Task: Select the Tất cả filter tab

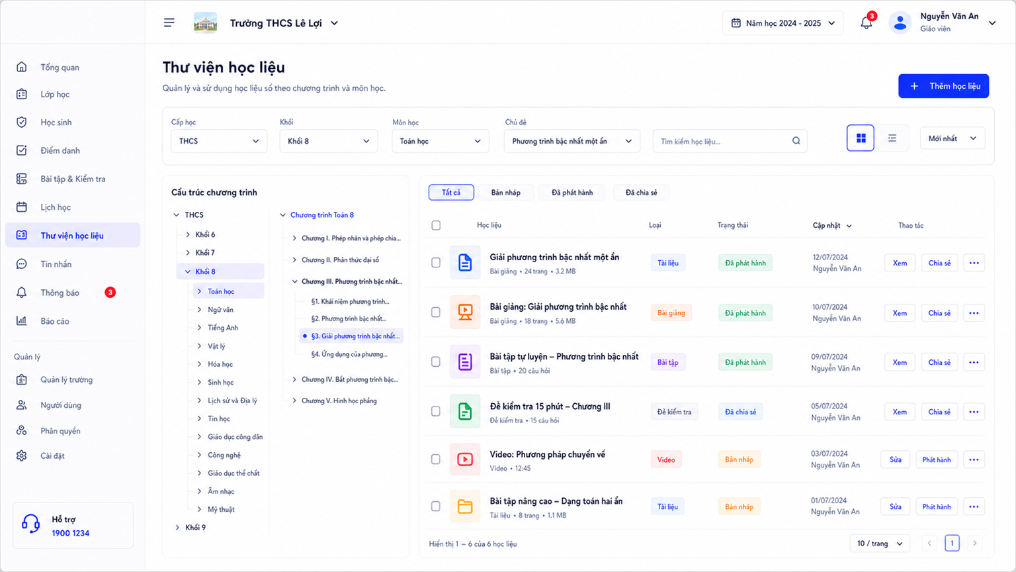Action: pos(451,193)
